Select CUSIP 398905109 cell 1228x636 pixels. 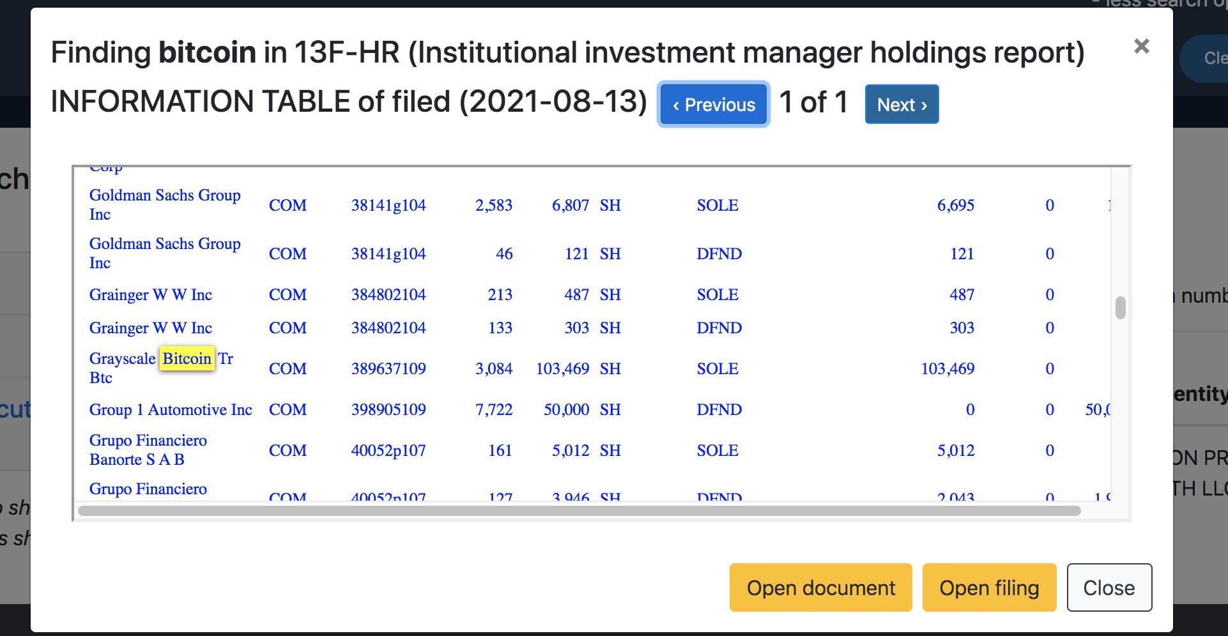click(x=388, y=410)
